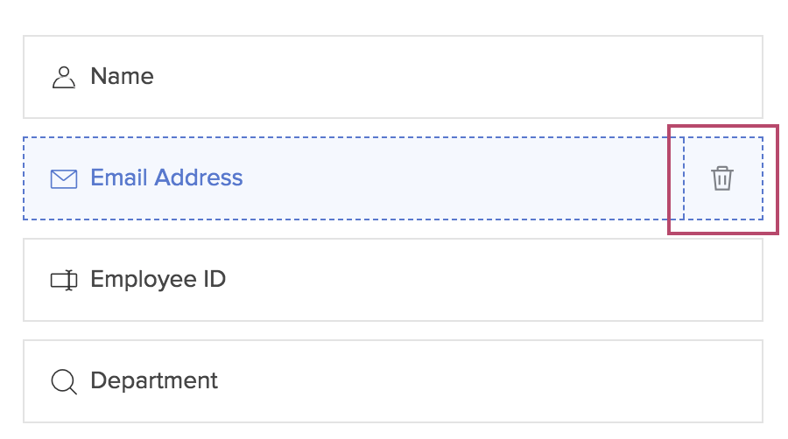
Task: Click the "Name" label text
Action: (122, 77)
